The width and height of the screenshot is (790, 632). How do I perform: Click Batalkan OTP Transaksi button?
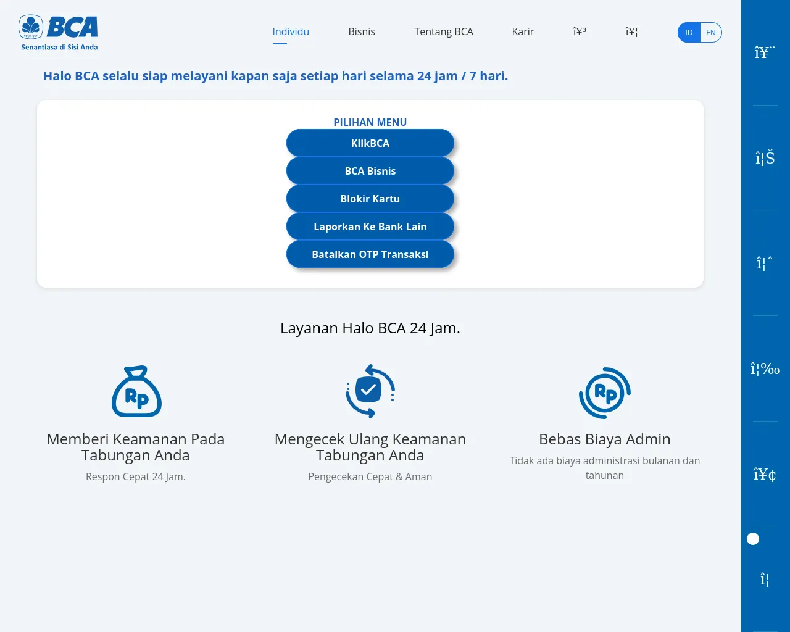coord(370,254)
